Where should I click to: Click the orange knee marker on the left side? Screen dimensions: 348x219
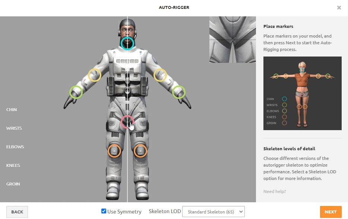tap(114, 151)
